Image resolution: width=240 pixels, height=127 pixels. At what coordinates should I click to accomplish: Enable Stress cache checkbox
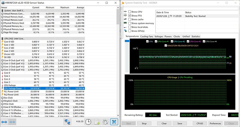click(130, 19)
